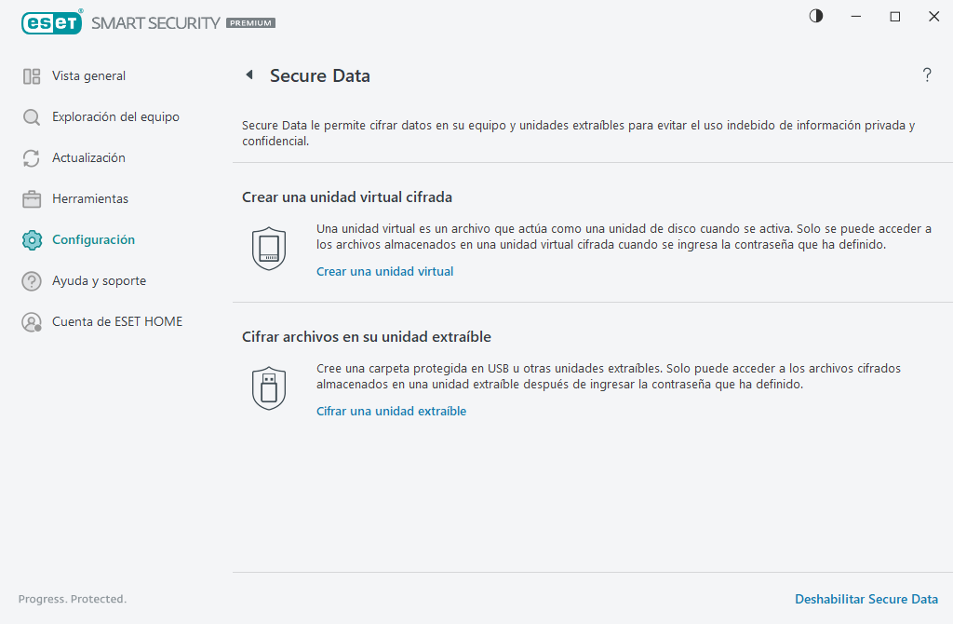953x624 pixels.
Task: Disable Secure Data via Deshabilitar link
Action: 866,599
